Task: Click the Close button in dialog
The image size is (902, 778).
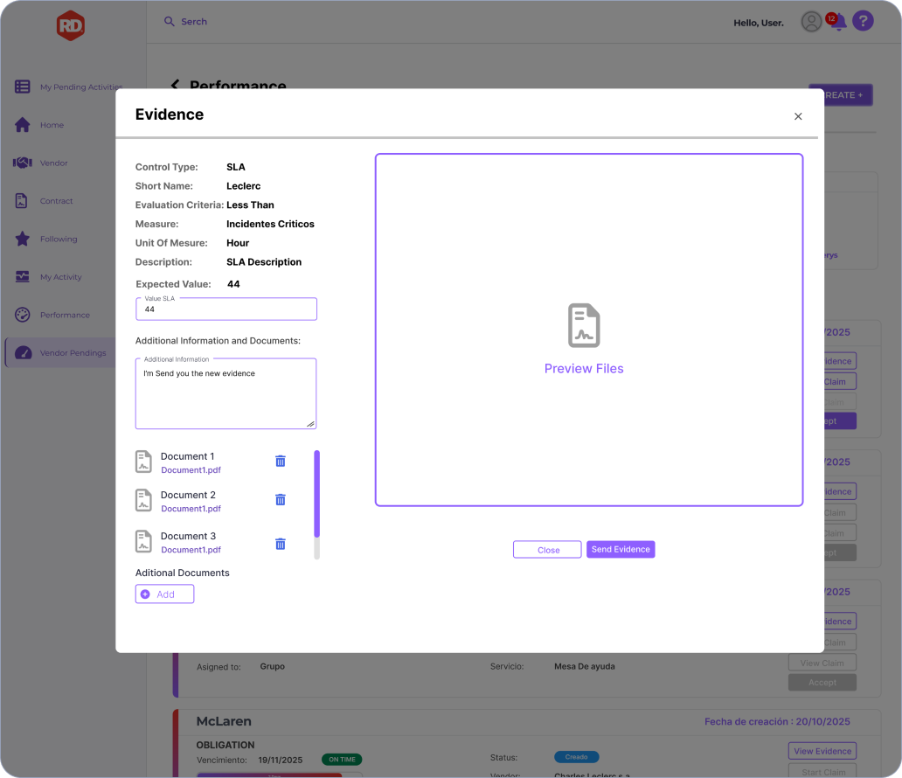Action: 547,550
